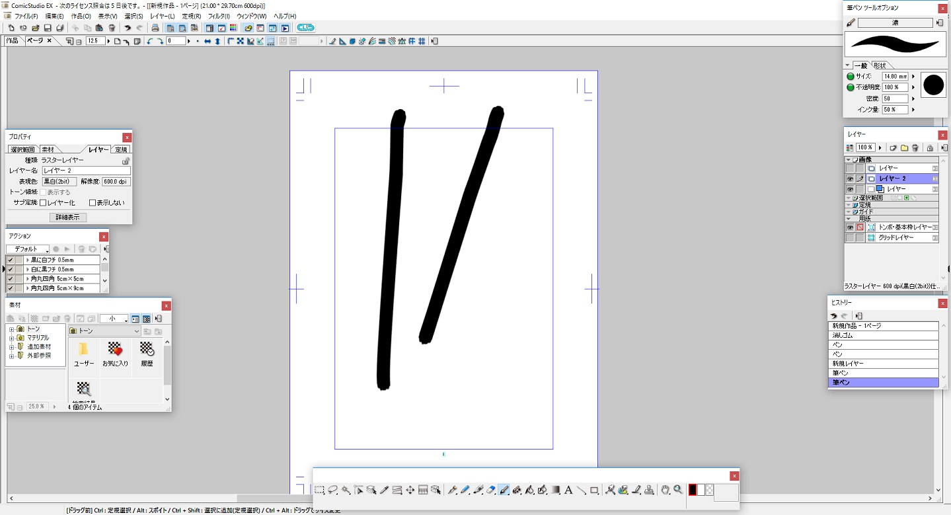Viewport: 951px width, 515px height.
Task: Open the レイヤー(L) menu
Action: [163, 16]
